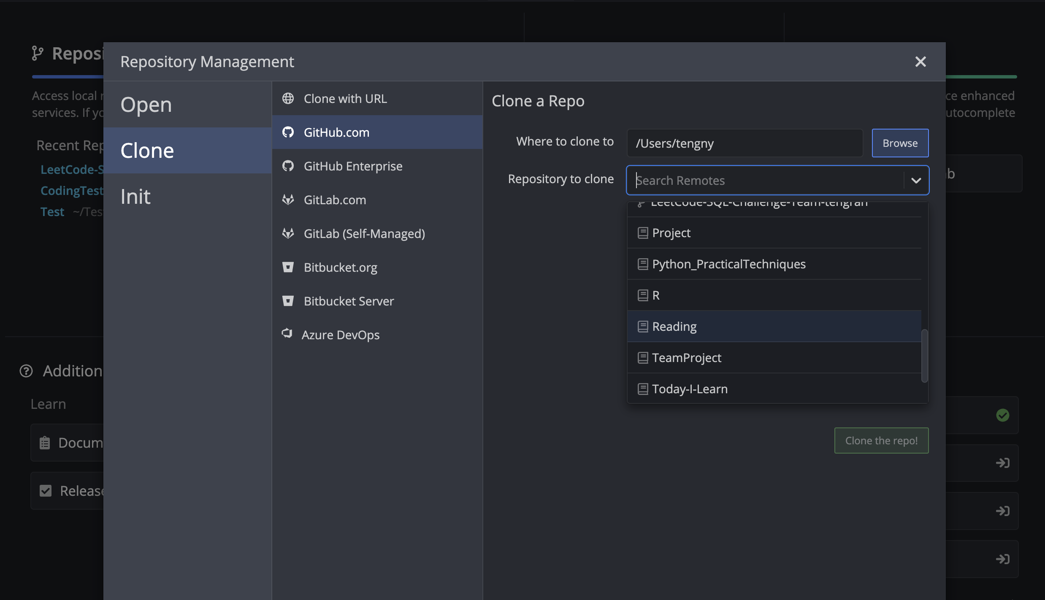Image resolution: width=1045 pixels, height=600 pixels.
Task: Click the Azure DevOps icon
Action: 287,333
